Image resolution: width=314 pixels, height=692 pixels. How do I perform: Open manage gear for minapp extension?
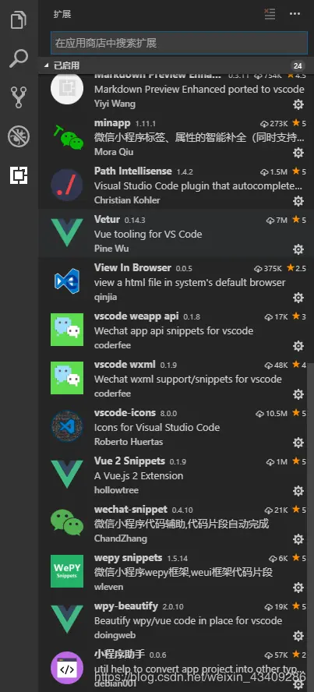[x=298, y=153]
